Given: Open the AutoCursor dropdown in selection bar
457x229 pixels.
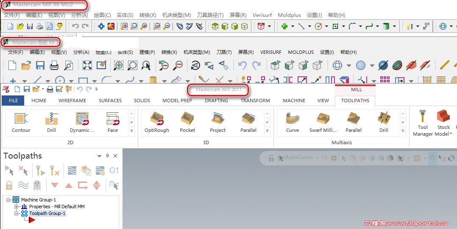Looking at the screenshot, I should point(317,158).
